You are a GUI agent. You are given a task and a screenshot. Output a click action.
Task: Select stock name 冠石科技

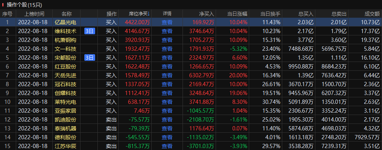point(65,84)
